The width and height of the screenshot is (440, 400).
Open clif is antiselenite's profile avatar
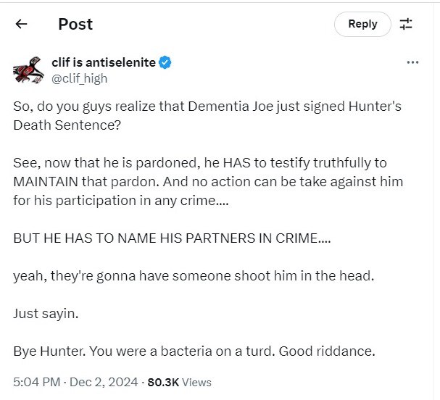(28, 70)
